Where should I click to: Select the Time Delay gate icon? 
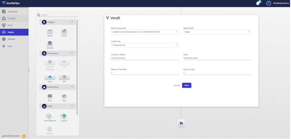tap(50, 129)
